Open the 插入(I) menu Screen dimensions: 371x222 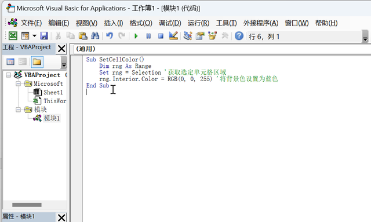(114, 23)
